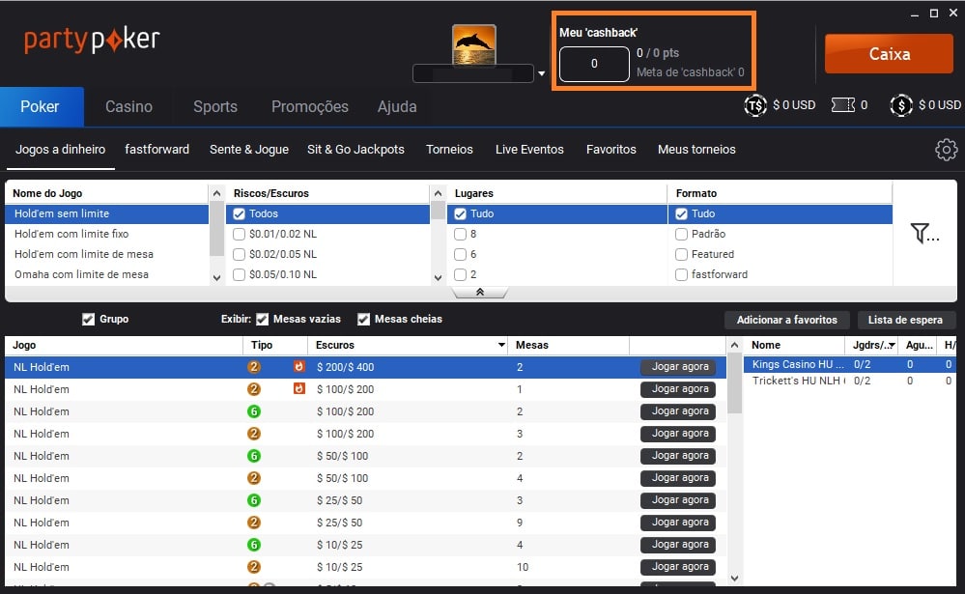Screen dimensions: 965x594
Task: Sort by the Jgdrs column dropdown arrow
Action: [x=892, y=346]
